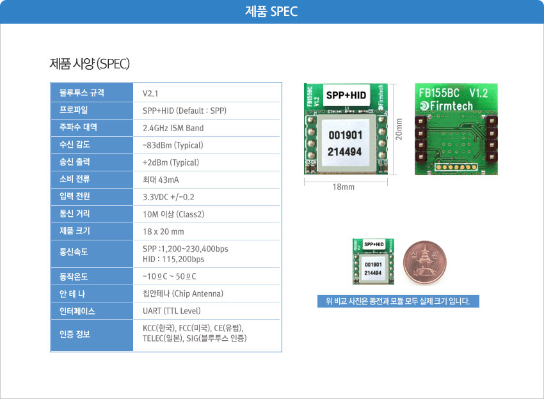Click the 18 x 20 mm value
This screenshot has width=544, height=399.
[x=163, y=231]
